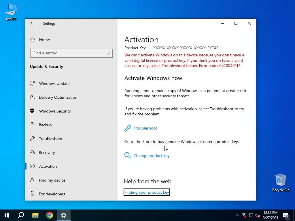Click the blue wrench icon beside Troubleshoot link
295x221 pixels.
click(x=128, y=128)
